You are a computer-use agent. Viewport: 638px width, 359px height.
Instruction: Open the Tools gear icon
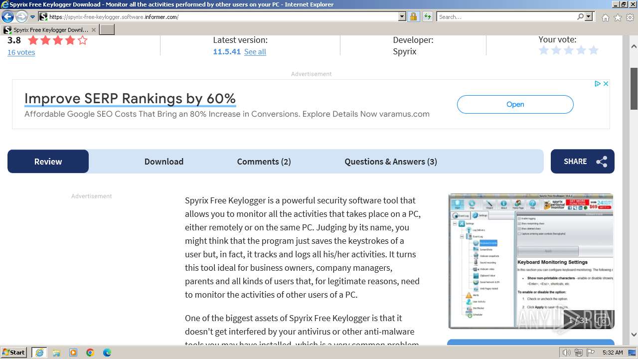[630, 17]
